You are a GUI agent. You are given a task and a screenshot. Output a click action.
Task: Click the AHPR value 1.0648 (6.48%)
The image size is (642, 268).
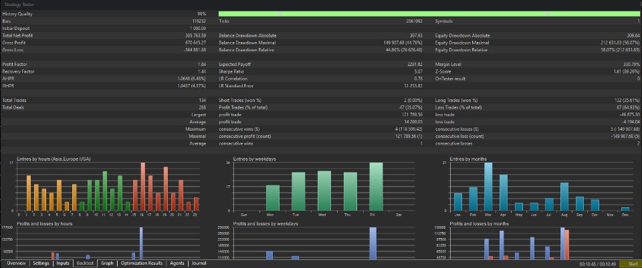pos(192,79)
